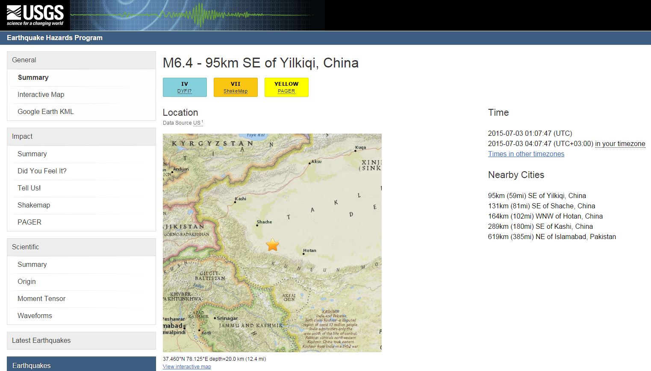This screenshot has width=651, height=371.
Task: View Moment Tensor details
Action: tap(41, 299)
